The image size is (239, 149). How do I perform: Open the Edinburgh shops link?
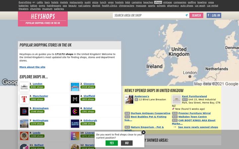90,121
